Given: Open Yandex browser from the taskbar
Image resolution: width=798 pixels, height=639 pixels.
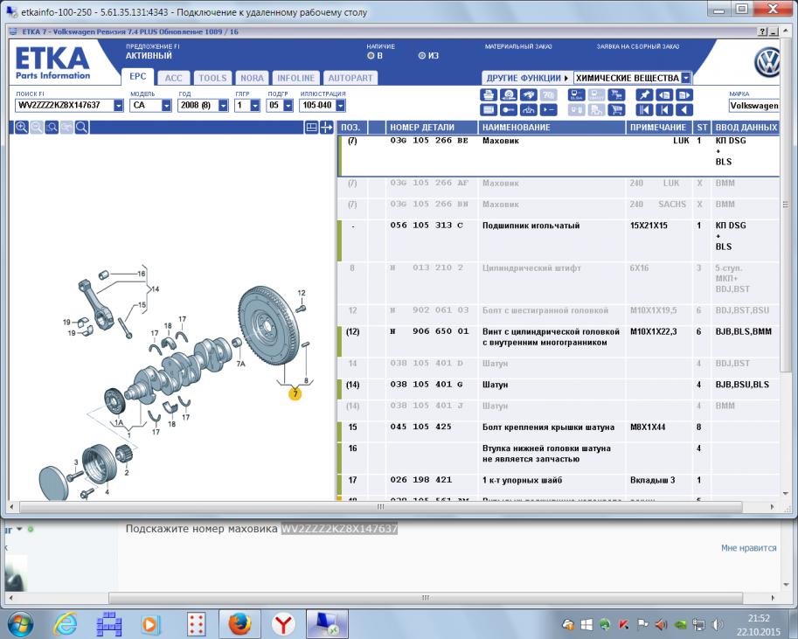Looking at the screenshot, I should (283, 624).
